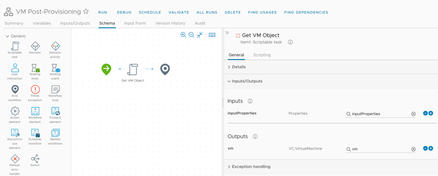Open the Variables tab
The height and width of the screenshot is (176, 438).
(42, 23)
